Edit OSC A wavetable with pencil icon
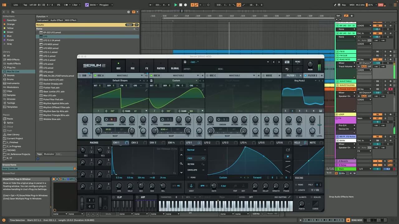This screenshot has height=224, width=399. pos(146,90)
